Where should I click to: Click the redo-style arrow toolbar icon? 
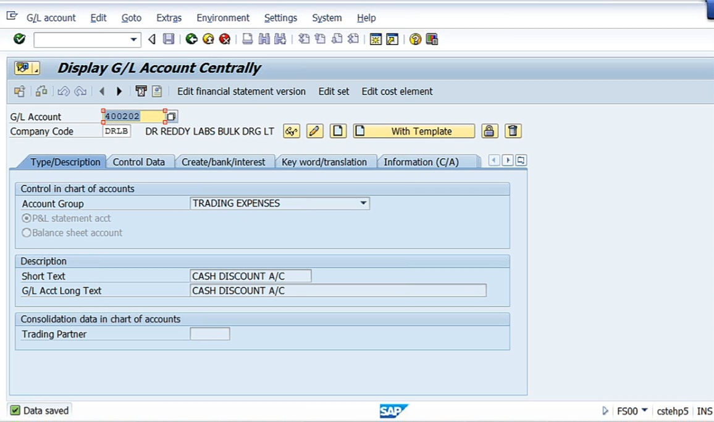point(80,91)
